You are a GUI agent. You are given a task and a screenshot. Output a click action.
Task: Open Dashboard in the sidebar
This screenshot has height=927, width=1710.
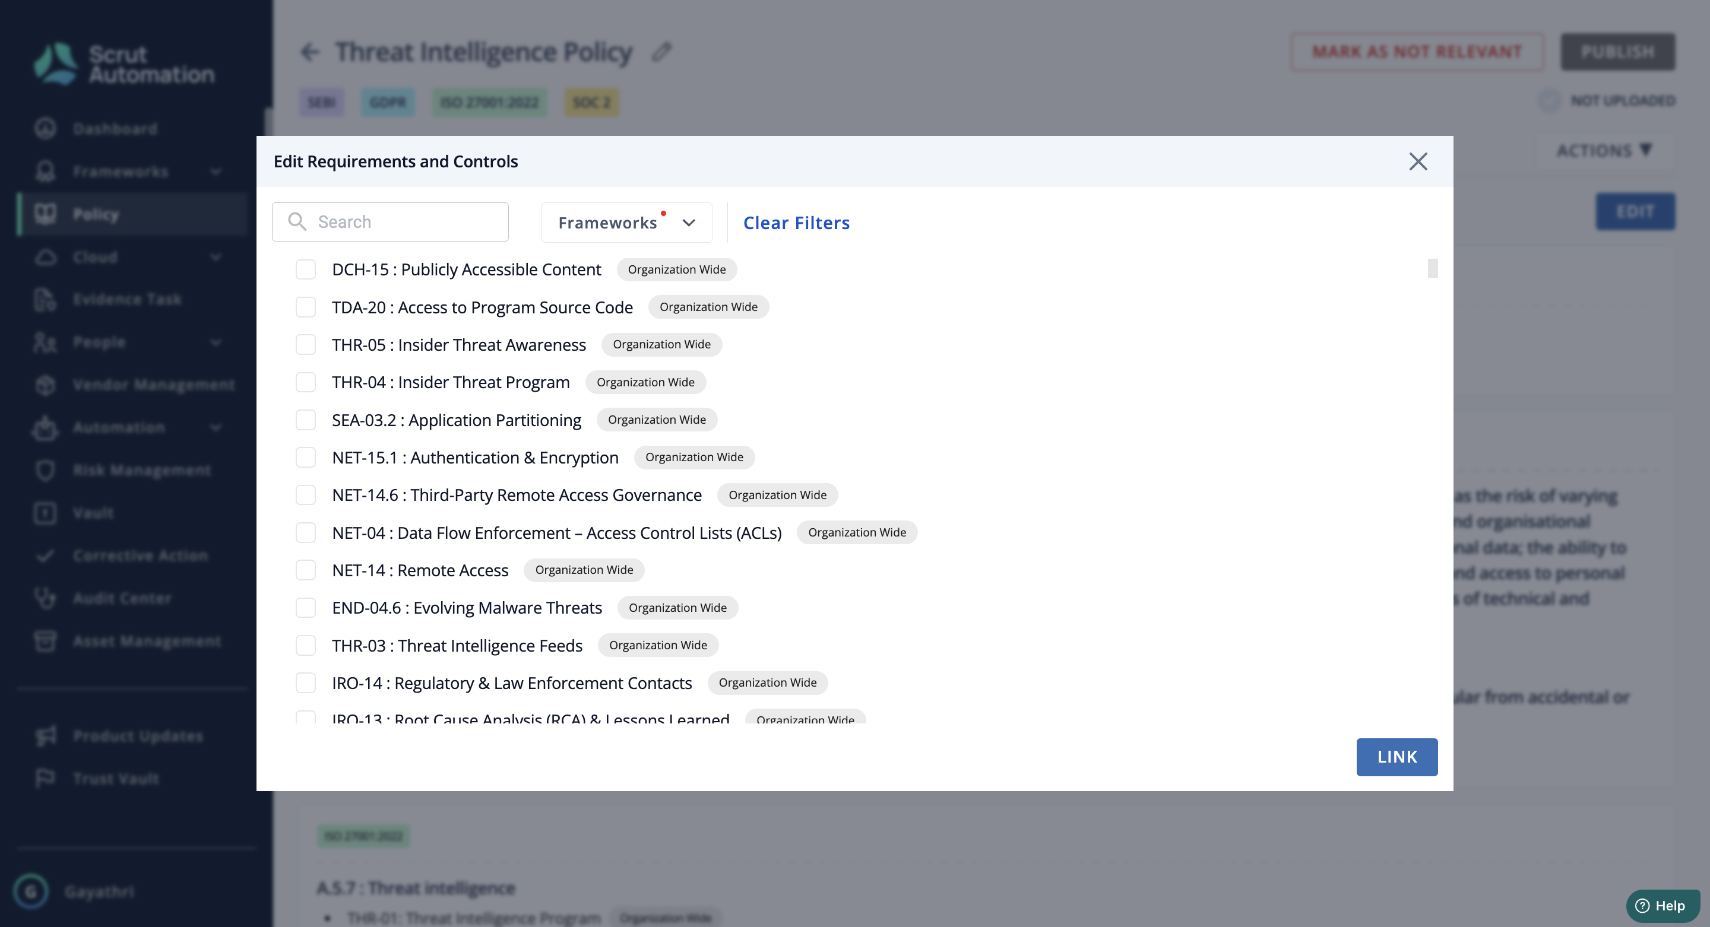116,129
